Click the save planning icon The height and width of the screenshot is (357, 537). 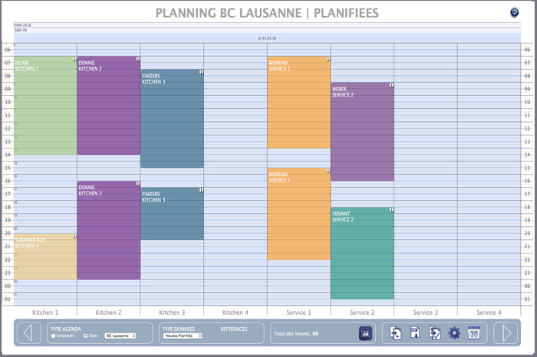(415, 332)
